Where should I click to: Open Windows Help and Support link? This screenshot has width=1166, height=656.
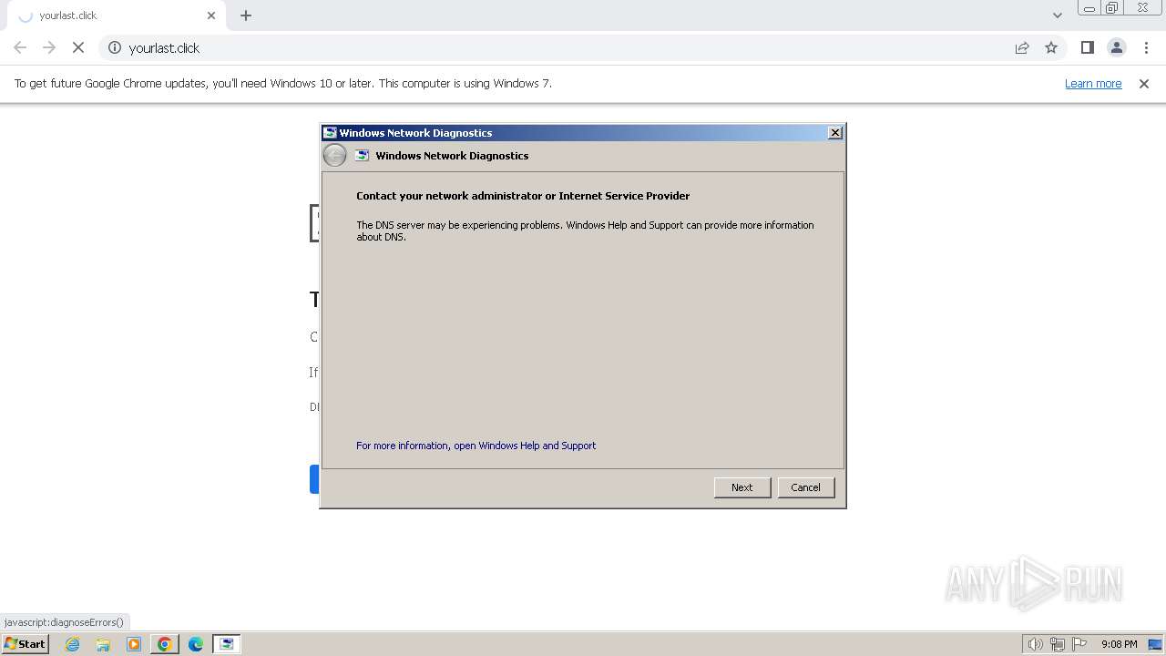[x=476, y=446]
